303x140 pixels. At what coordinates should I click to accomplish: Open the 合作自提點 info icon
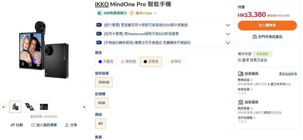coord(254,118)
